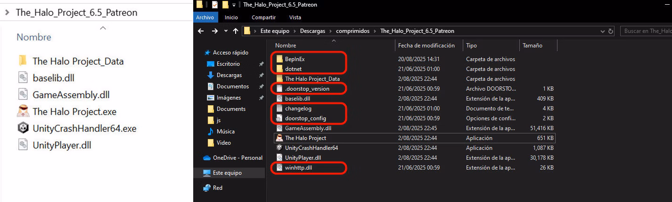Open the Archivo menu tab
The image size is (672, 202).
tap(205, 17)
